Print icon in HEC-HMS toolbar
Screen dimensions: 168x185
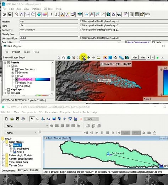[x=23, y=119]
